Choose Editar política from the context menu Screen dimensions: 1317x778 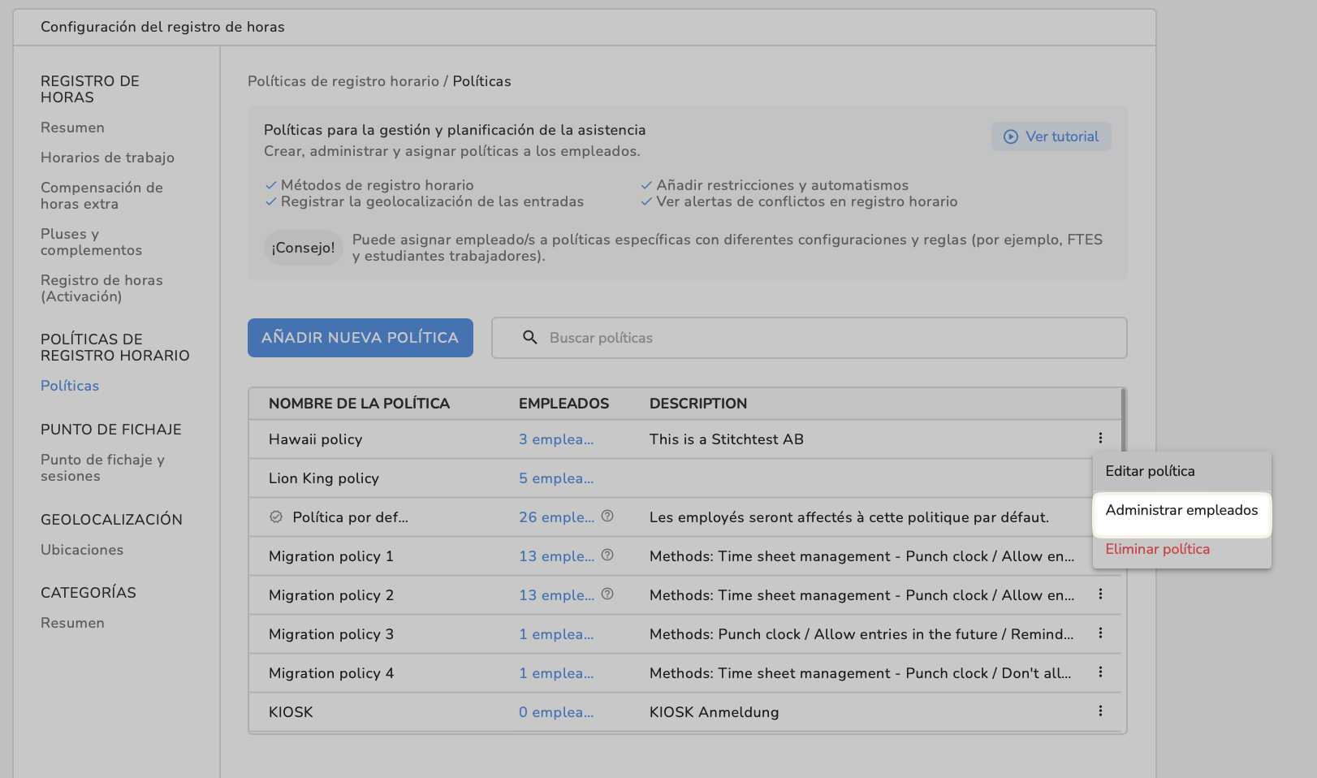click(1182, 471)
